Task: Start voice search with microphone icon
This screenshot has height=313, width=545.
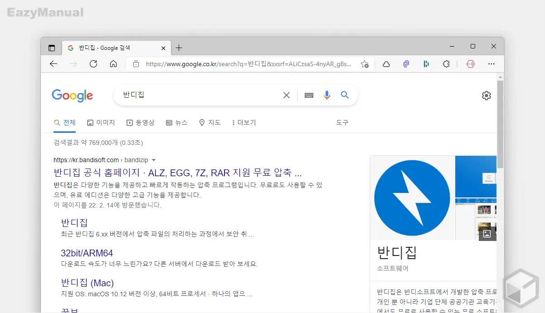Action: tap(327, 95)
